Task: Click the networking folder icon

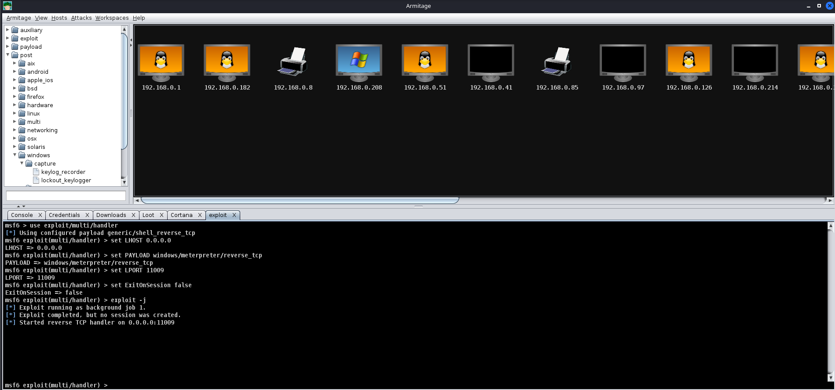Action: pyautogui.click(x=22, y=130)
